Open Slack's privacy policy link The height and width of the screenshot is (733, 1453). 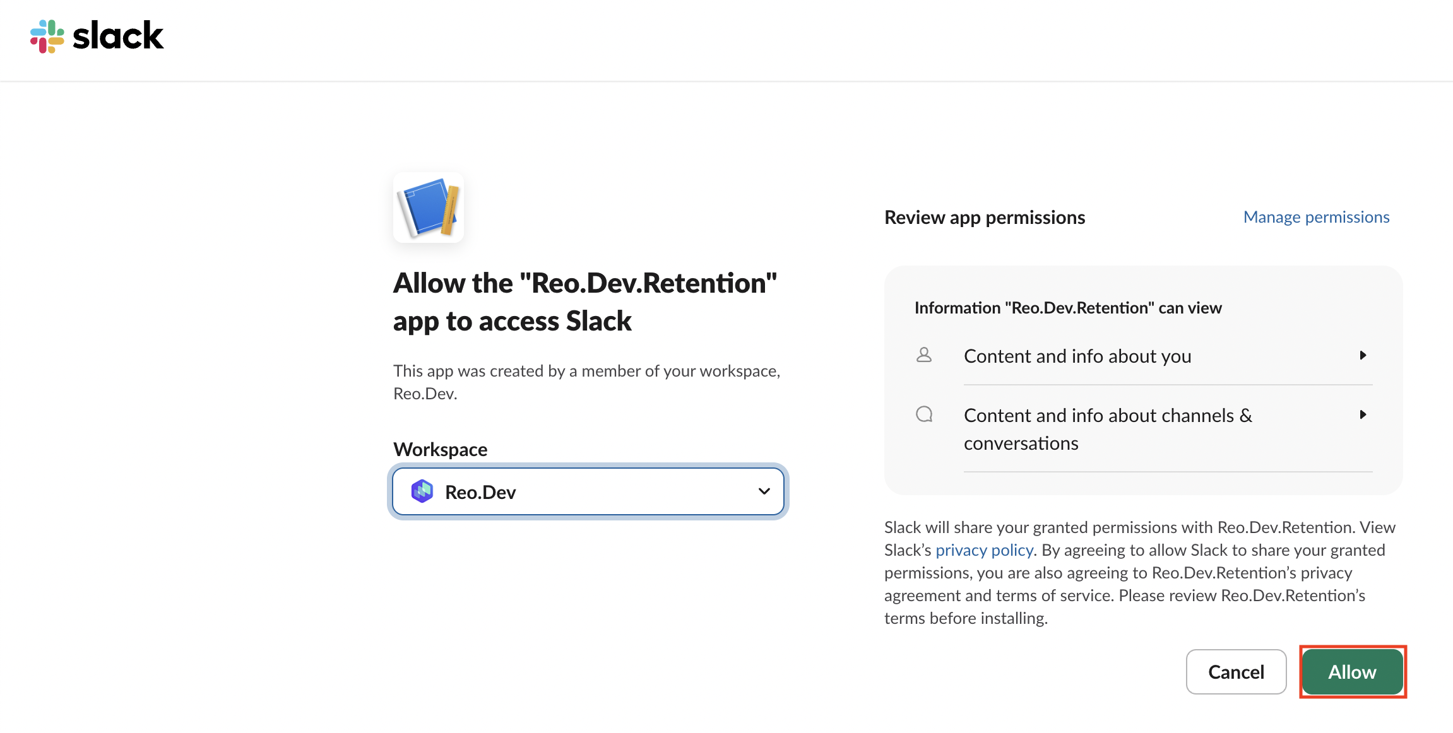tap(983, 550)
